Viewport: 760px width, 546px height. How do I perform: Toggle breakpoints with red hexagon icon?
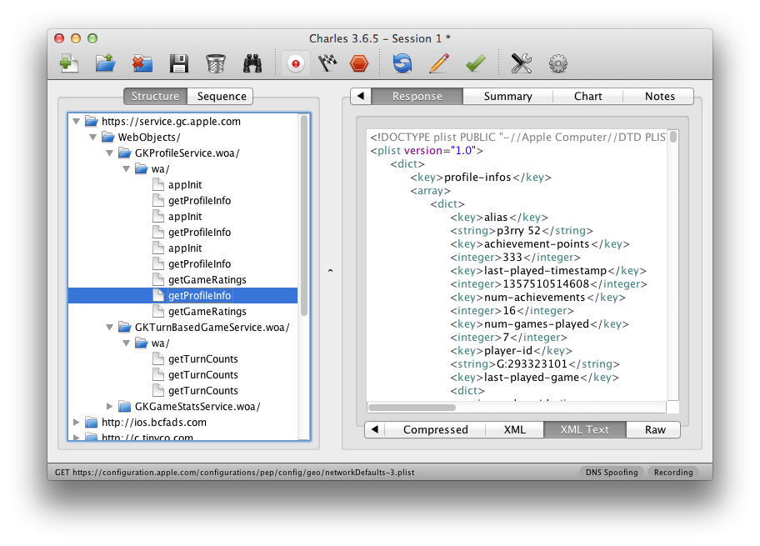click(x=359, y=63)
